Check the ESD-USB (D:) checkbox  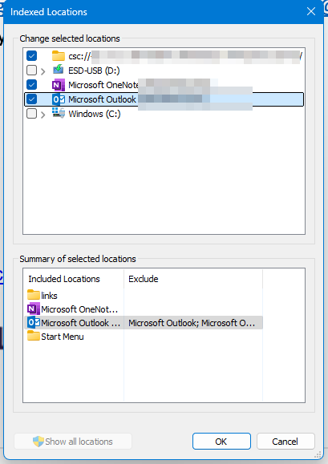(x=31, y=71)
